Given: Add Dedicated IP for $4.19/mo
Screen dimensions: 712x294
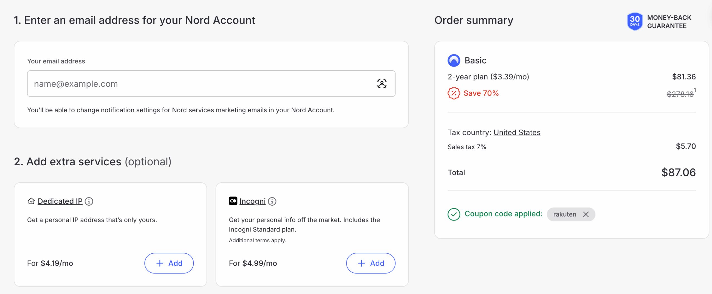Looking at the screenshot, I should pyautogui.click(x=169, y=263).
